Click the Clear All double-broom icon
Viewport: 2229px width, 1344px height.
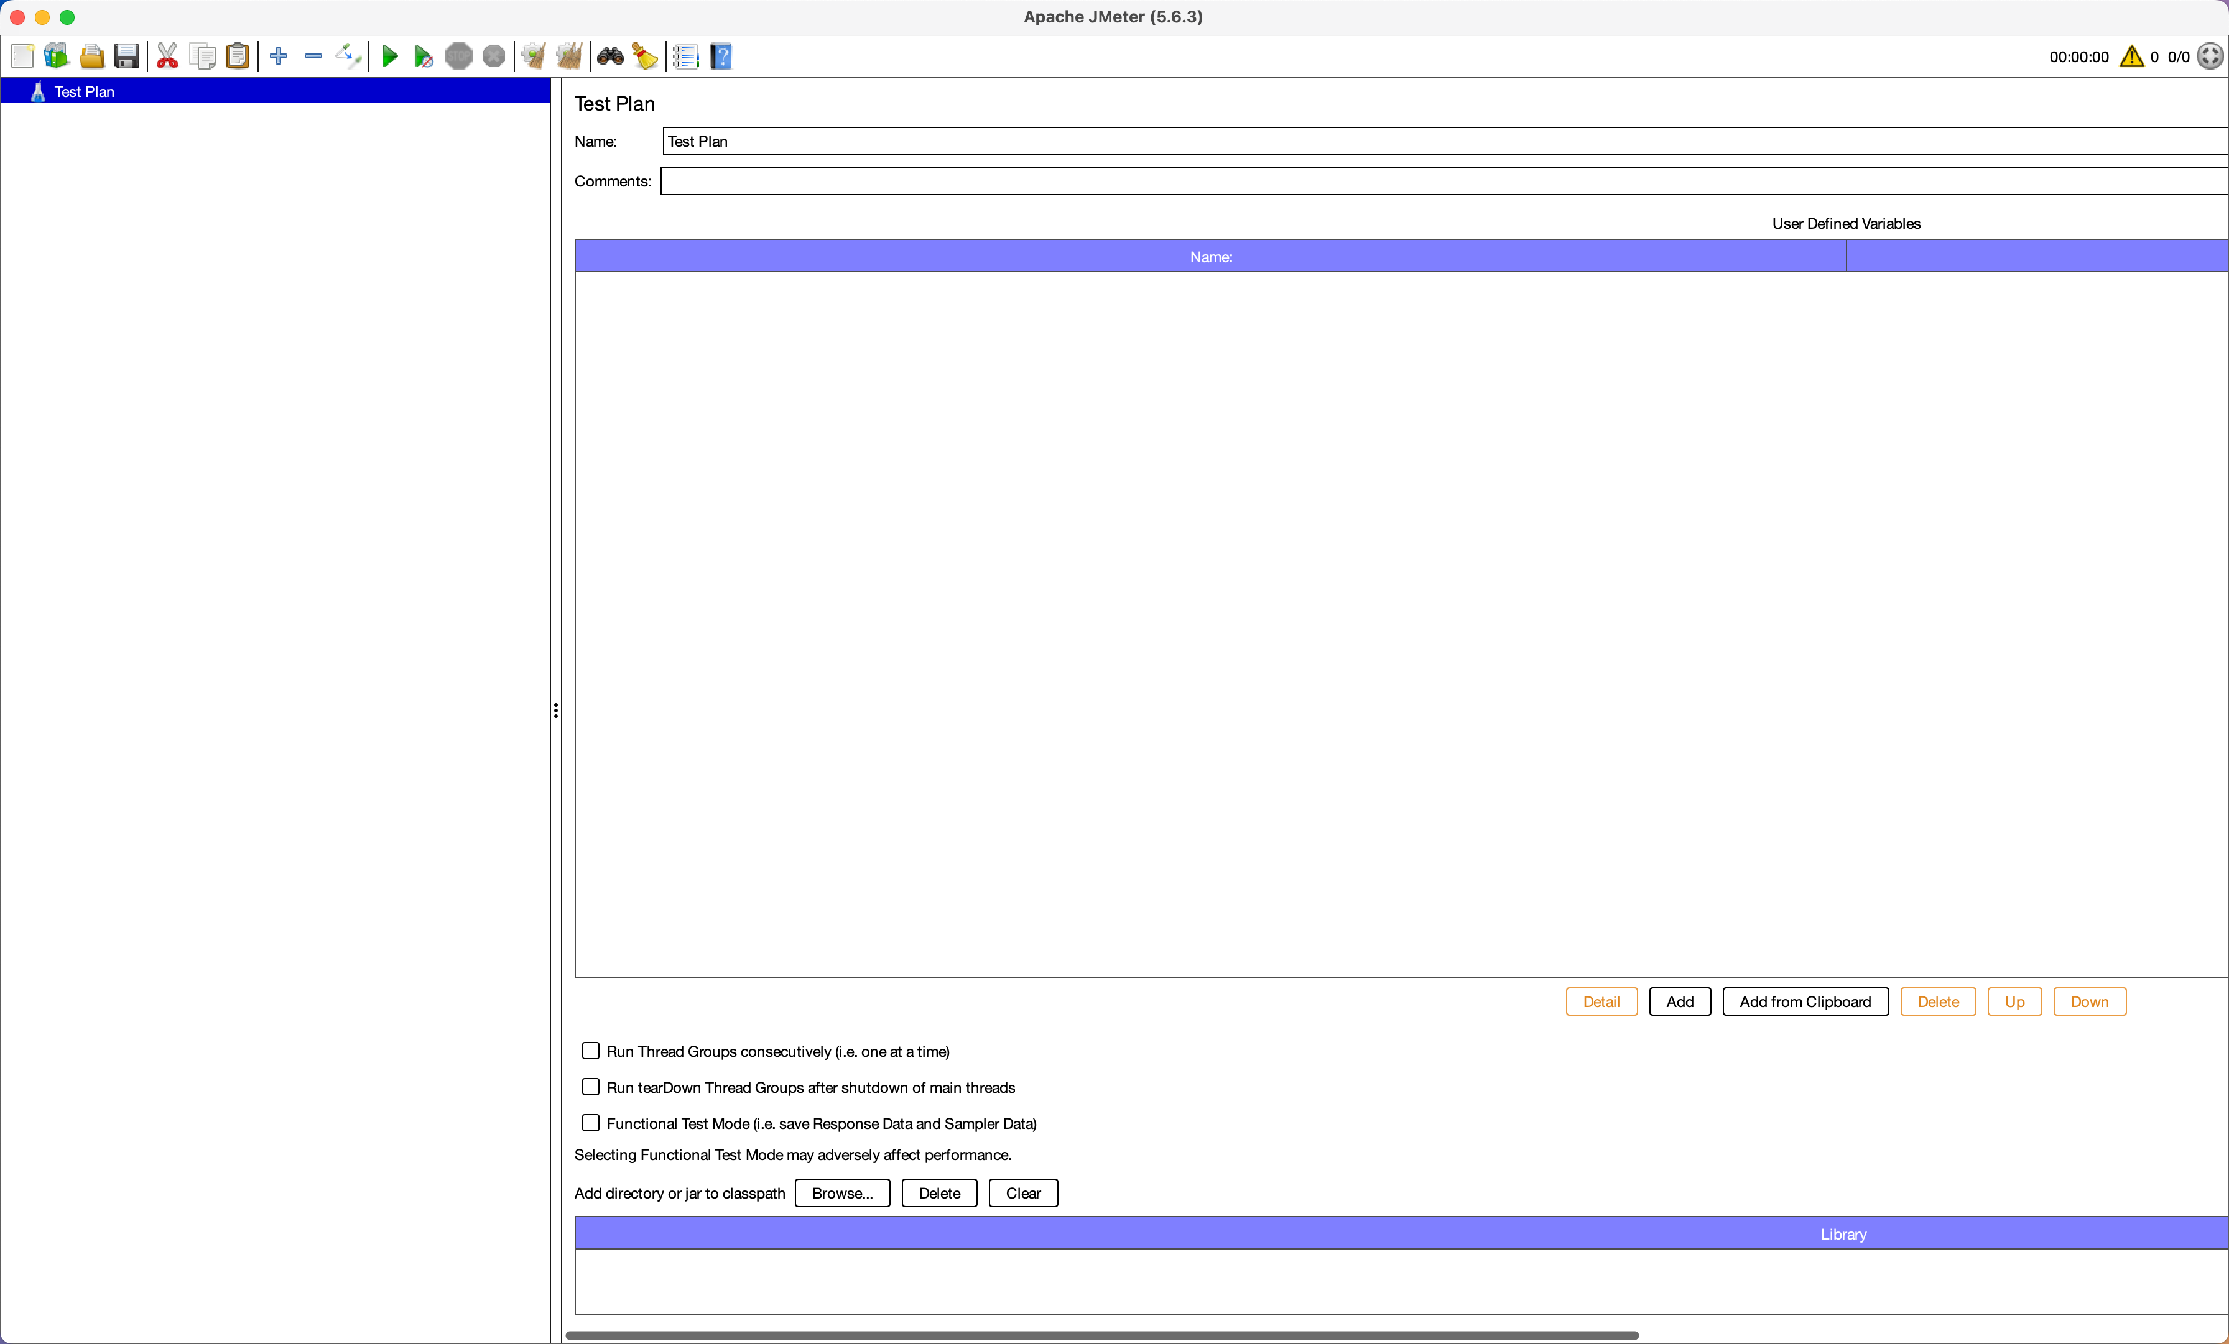[569, 56]
